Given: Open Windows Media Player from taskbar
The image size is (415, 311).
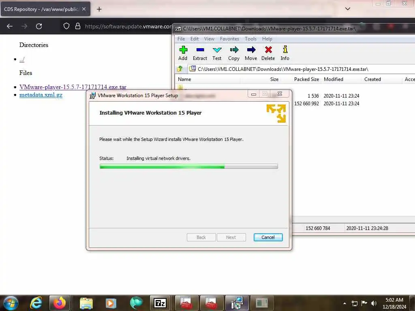Looking at the screenshot, I should tap(111, 303).
